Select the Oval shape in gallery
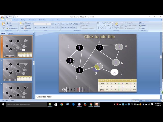 coord(108,23)
